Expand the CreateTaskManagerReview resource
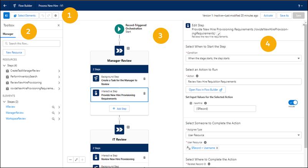Viewport: 308px width, 168px height. click(x=59, y=71)
